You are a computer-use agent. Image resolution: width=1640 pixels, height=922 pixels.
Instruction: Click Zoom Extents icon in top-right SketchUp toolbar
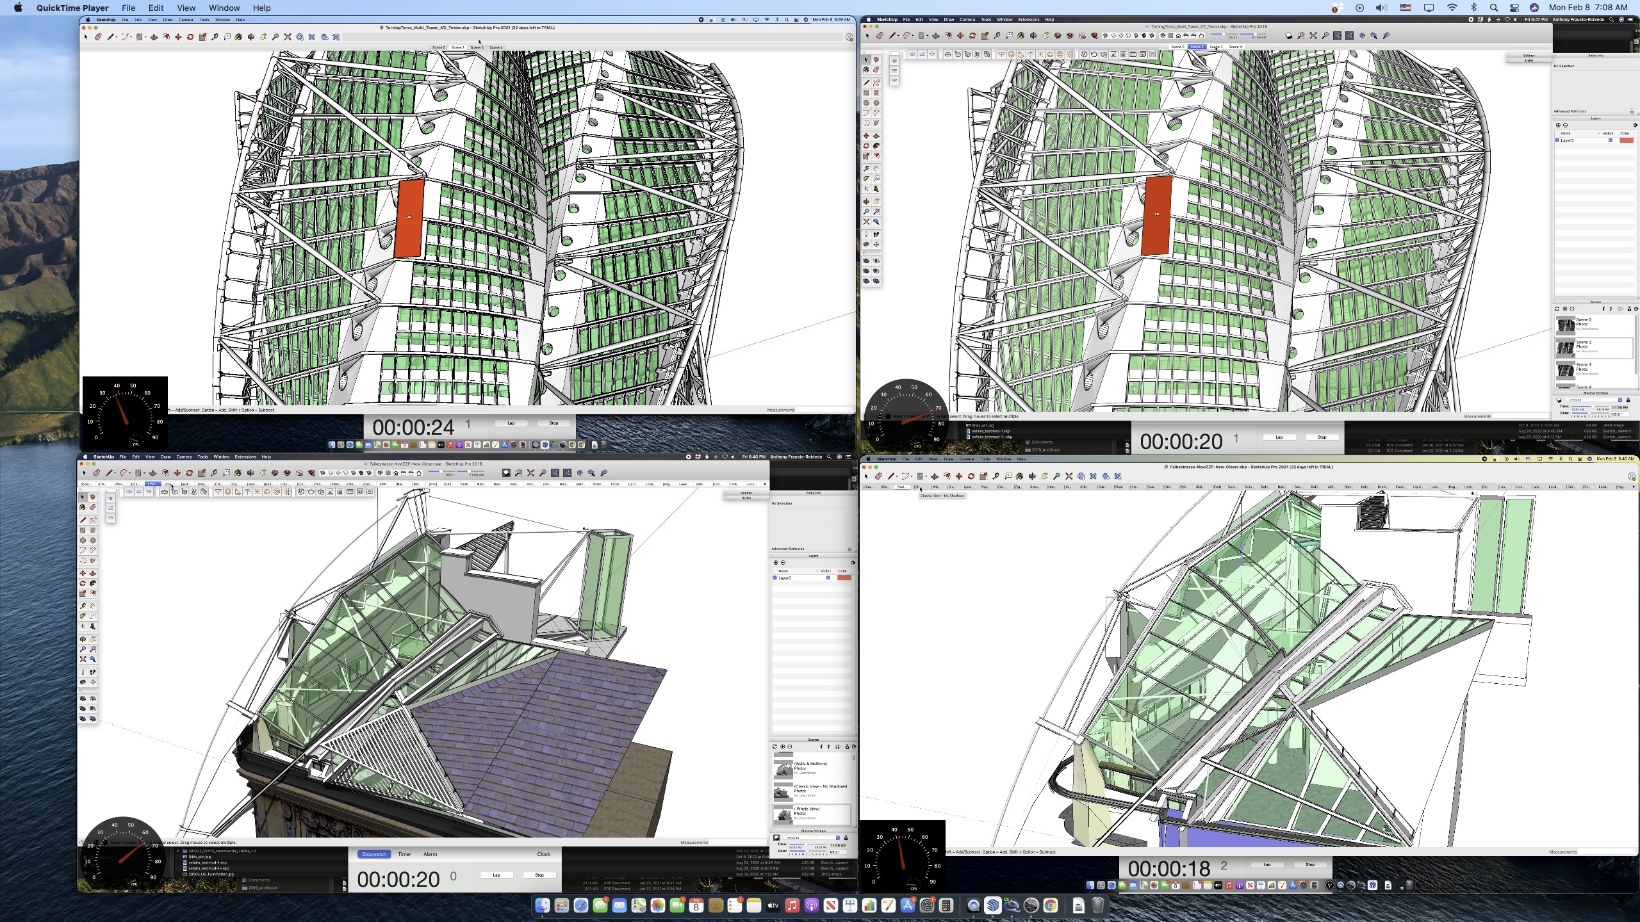pos(1313,36)
